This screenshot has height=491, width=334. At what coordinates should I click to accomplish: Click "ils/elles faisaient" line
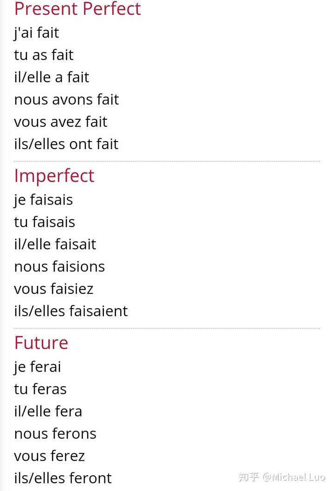[71, 311]
